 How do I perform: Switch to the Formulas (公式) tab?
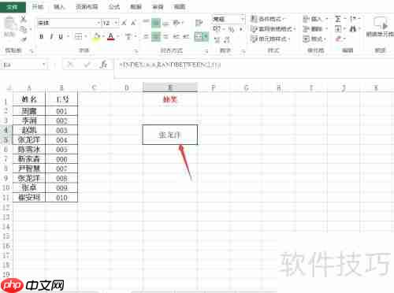point(114,7)
